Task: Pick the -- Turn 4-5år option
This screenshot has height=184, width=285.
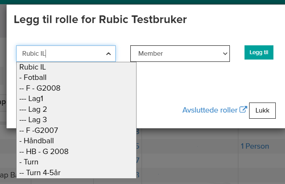Action: click(76, 172)
